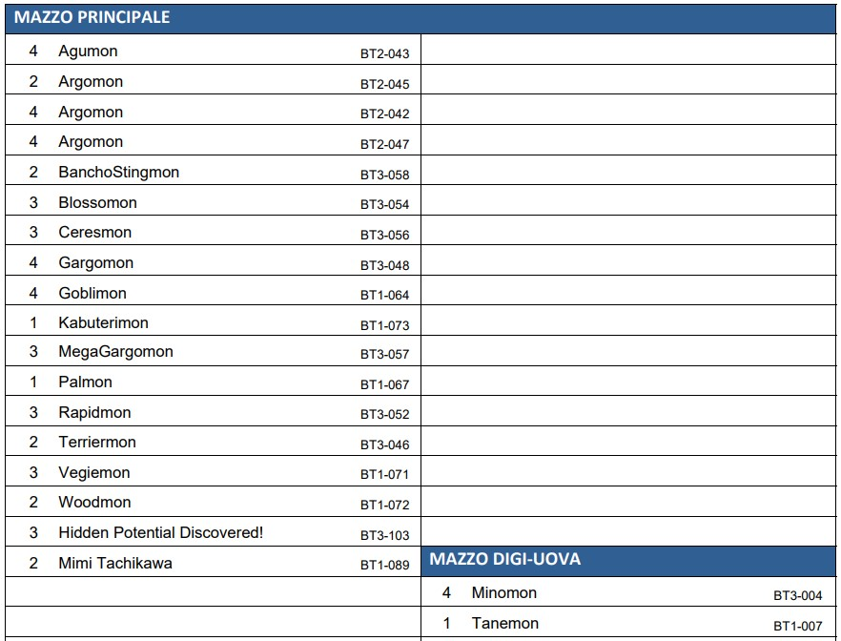Click the MAZZO DIGI-UOVA header

click(504, 559)
